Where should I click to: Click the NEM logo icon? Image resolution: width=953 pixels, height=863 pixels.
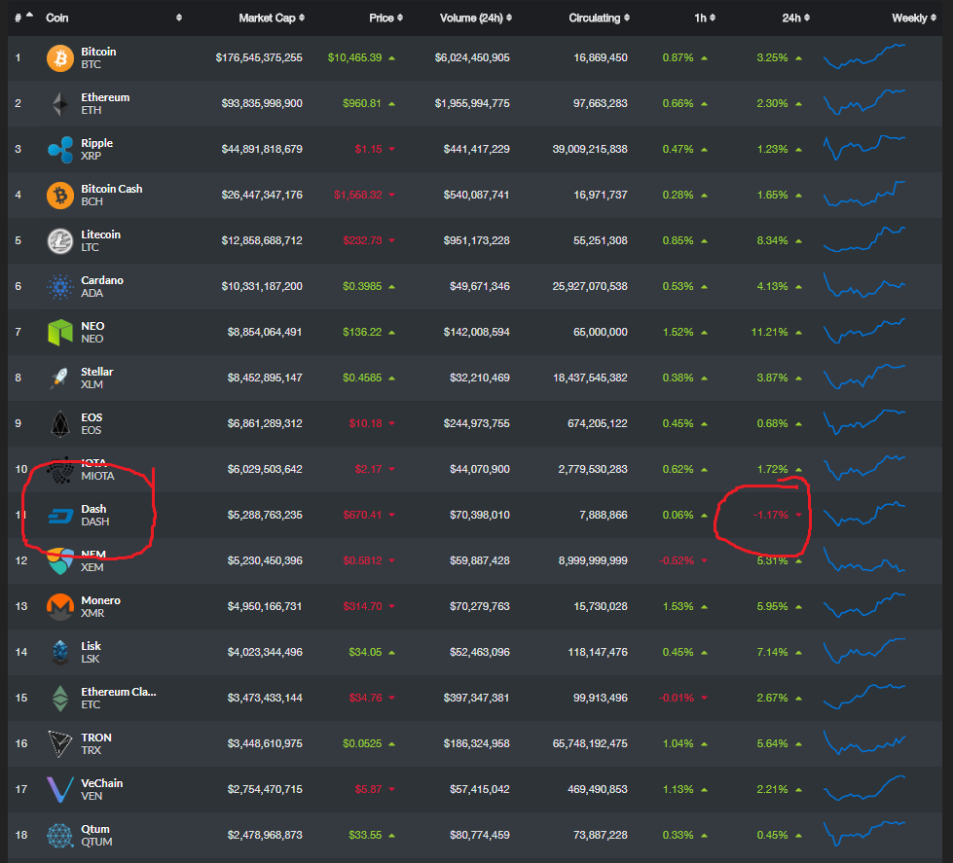tap(60, 561)
